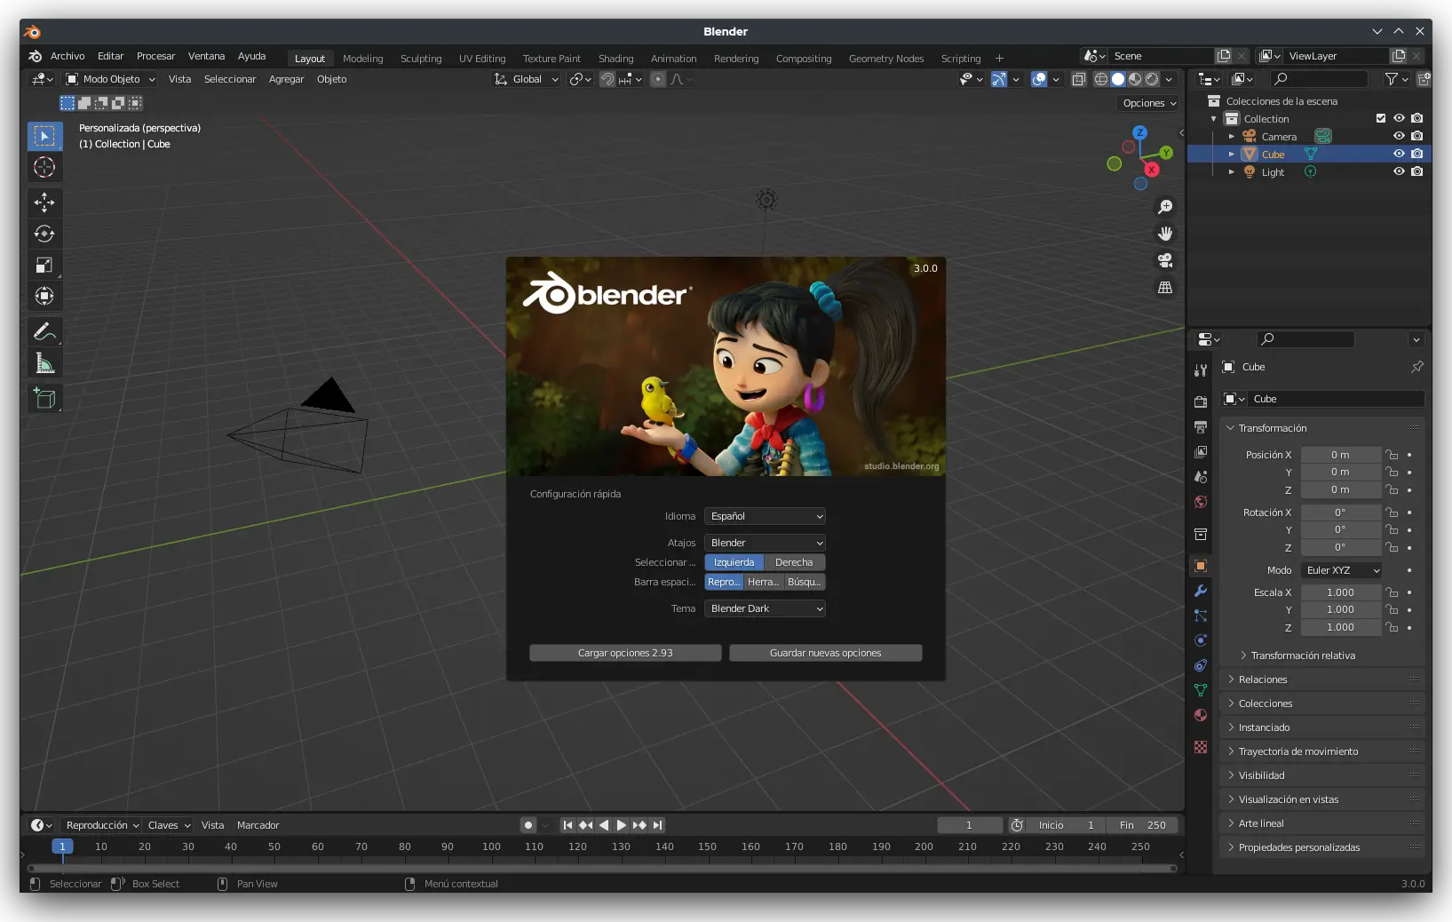Open the Render properties tab

tap(1201, 402)
